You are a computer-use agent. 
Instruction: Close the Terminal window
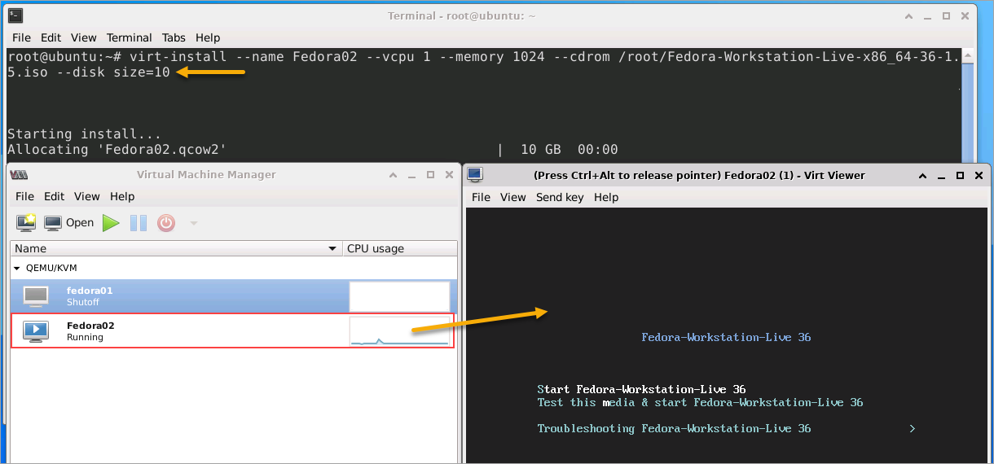pos(965,15)
